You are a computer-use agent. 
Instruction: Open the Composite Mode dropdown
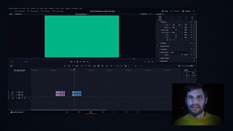tap(179, 52)
